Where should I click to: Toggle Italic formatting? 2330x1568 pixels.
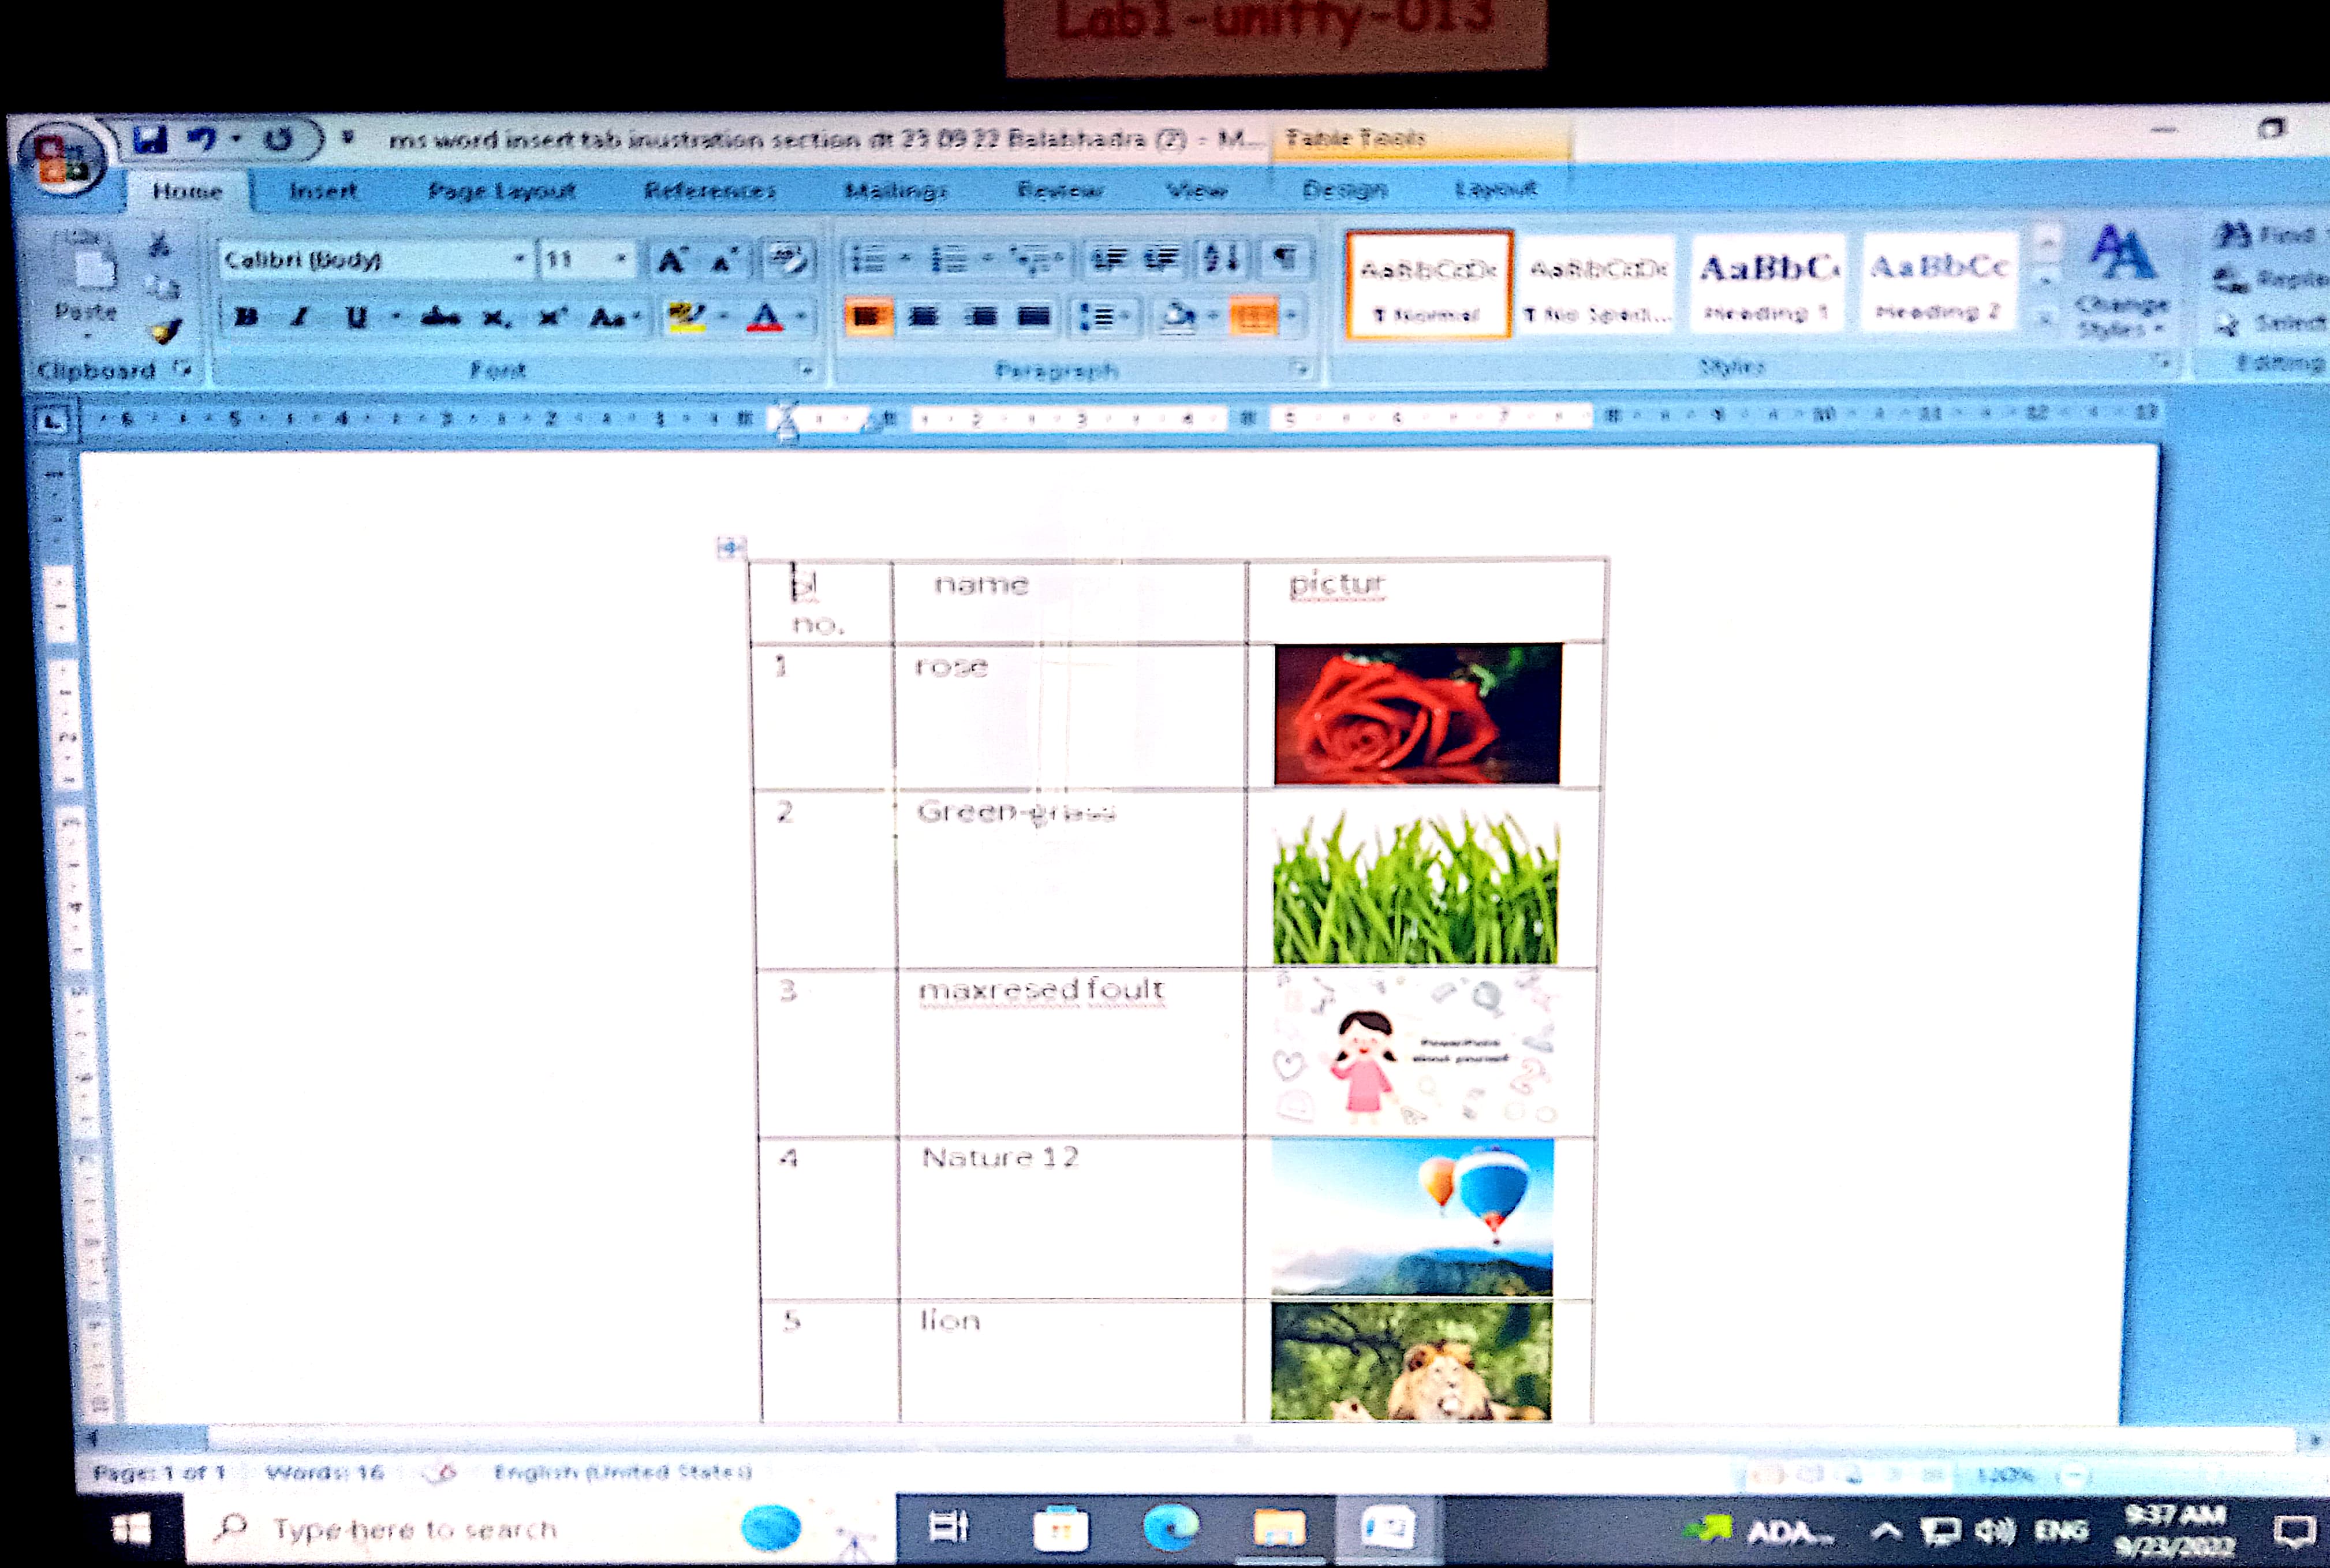tap(299, 318)
